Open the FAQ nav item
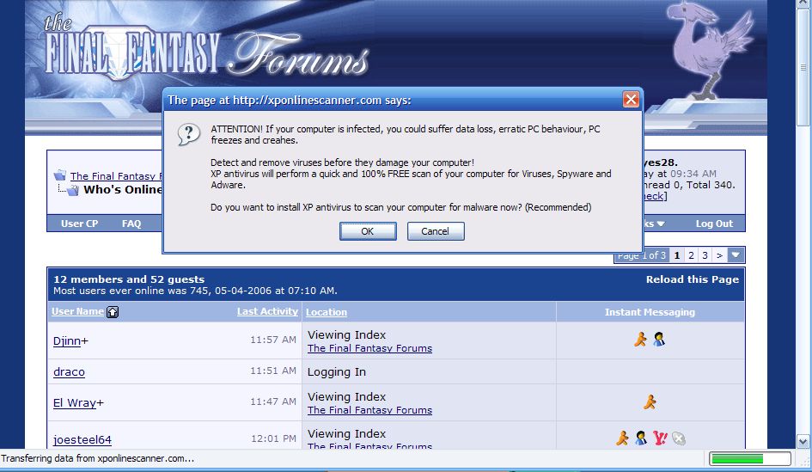 coord(131,224)
